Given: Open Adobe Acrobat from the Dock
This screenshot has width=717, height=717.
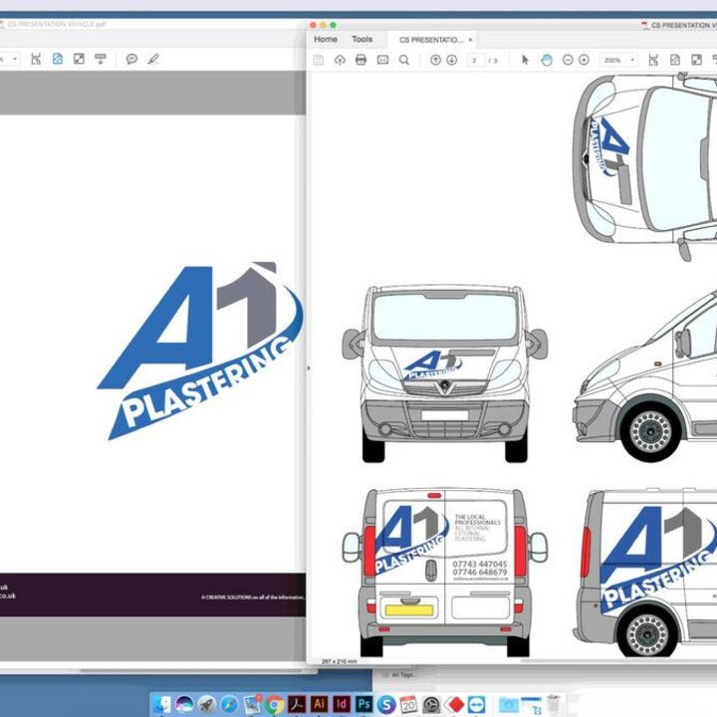Looking at the screenshot, I should [297, 704].
